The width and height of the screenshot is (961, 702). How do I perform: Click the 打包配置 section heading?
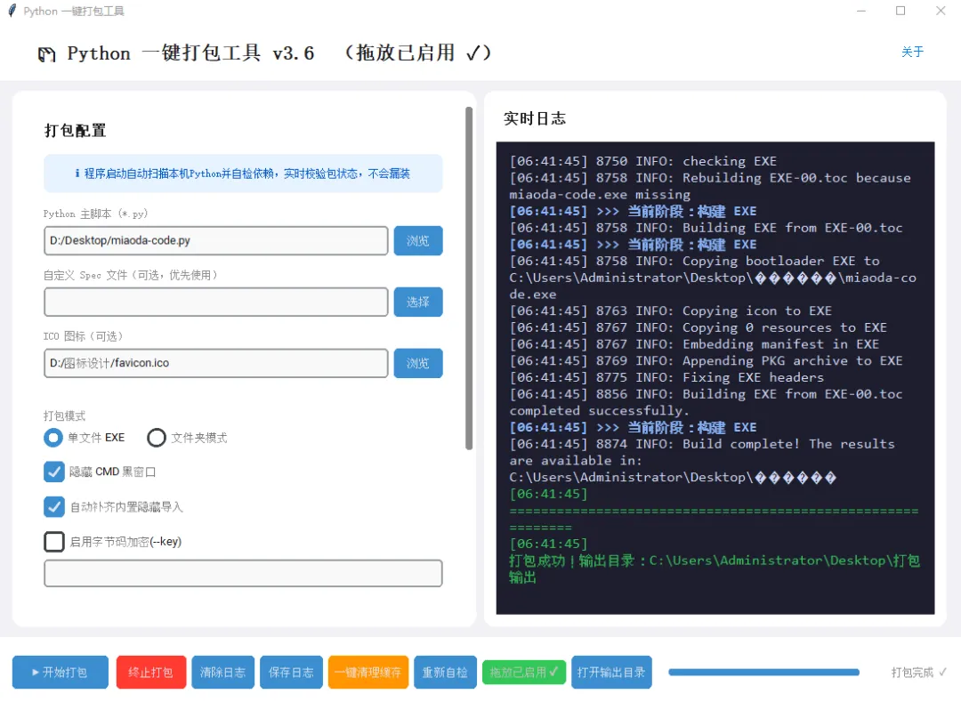click(x=76, y=131)
